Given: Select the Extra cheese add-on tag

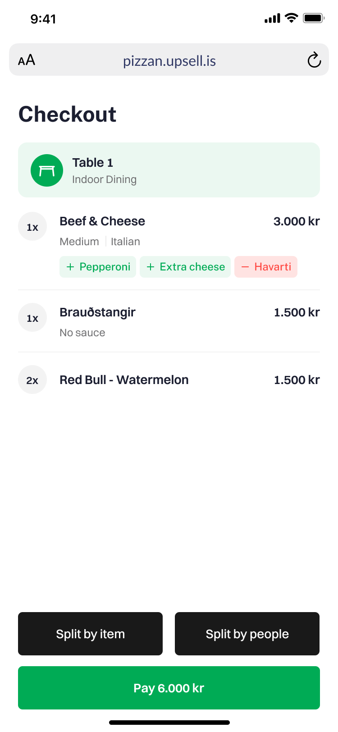Looking at the screenshot, I should [x=185, y=267].
